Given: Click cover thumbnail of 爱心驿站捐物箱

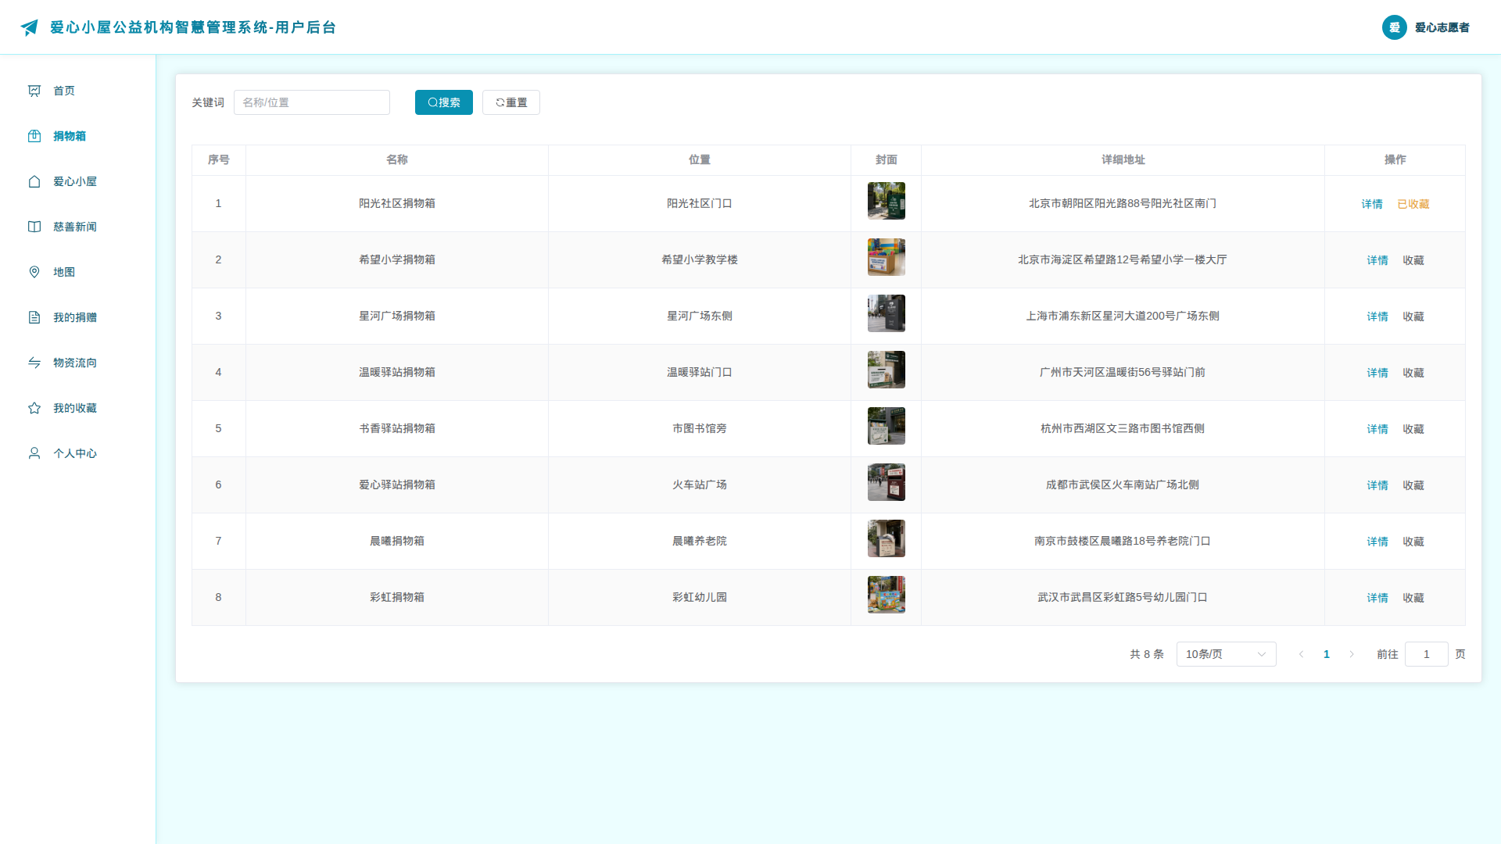Looking at the screenshot, I should tap(887, 482).
